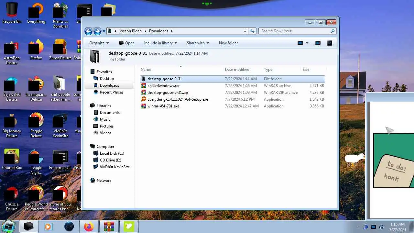Click the AstroPop Deluxe desktop icon

click(12, 52)
